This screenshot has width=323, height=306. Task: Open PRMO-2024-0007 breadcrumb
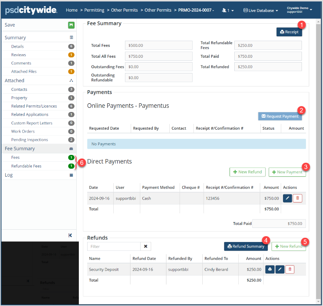coord(196,10)
